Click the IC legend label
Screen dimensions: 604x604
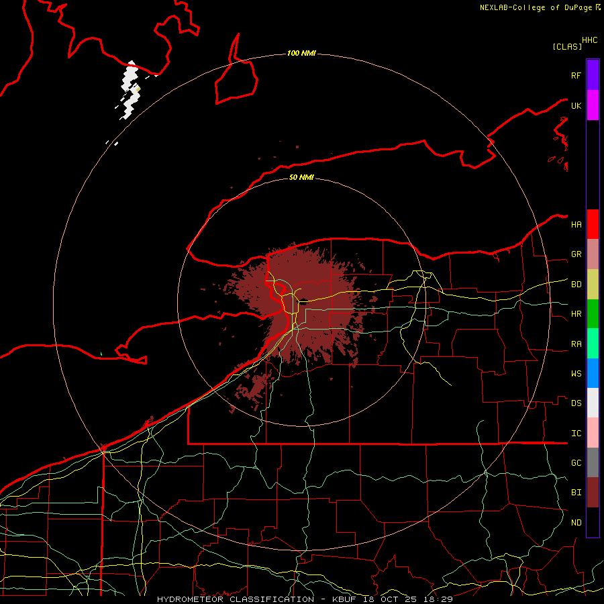pos(576,434)
